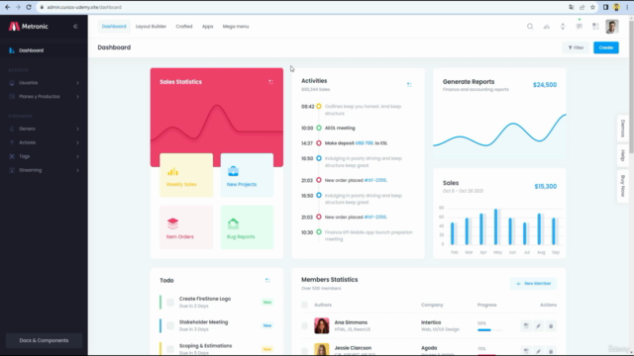
Task: Click the Item Orders tile
Action: (x=186, y=227)
